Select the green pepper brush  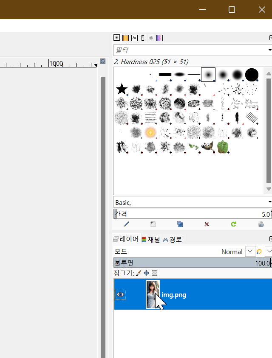[x=223, y=147]
